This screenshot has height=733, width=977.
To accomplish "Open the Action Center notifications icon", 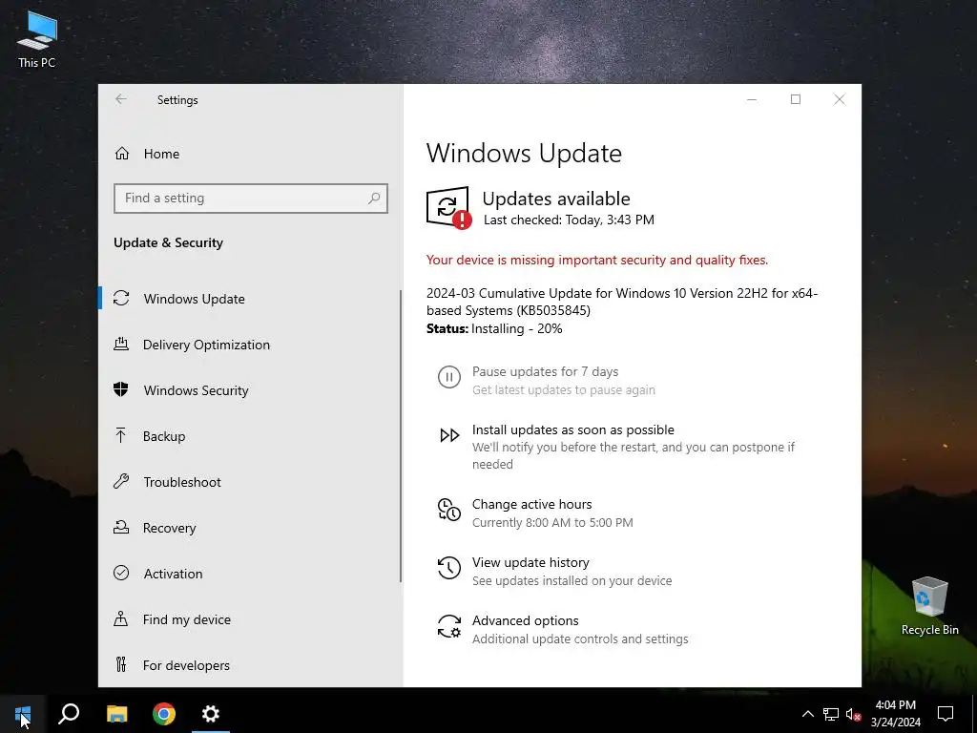I will coord(946,714).
